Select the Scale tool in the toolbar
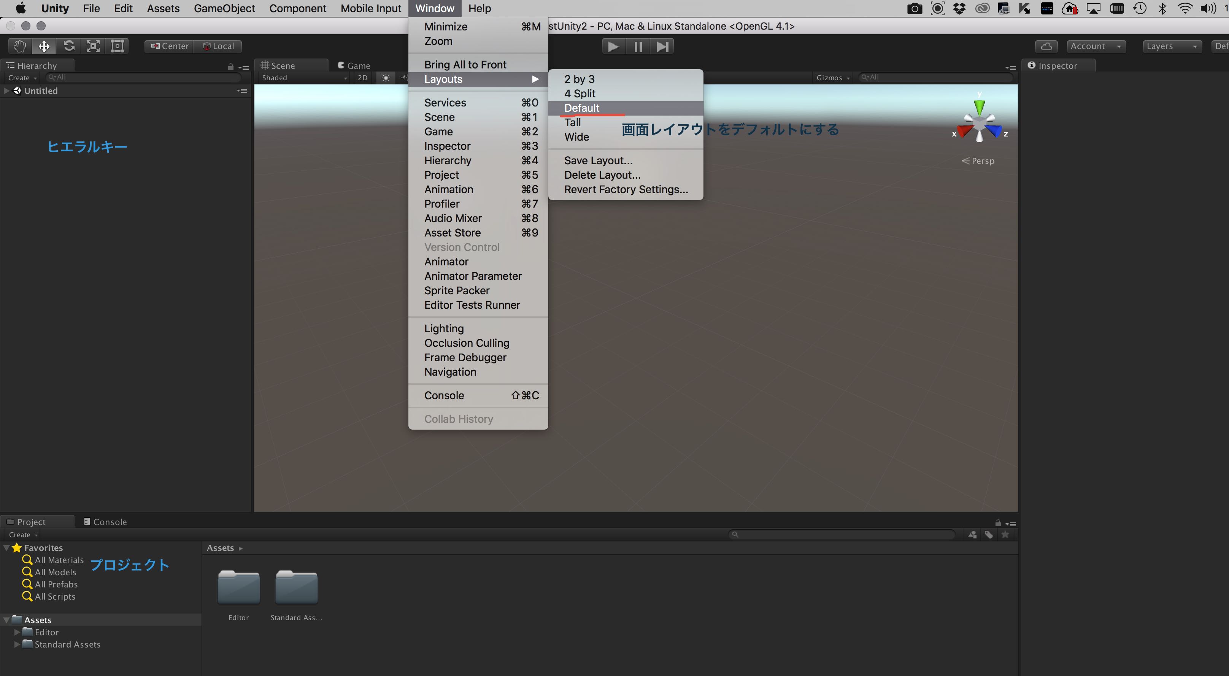The image size is (1229, 676). coord(93,46)
